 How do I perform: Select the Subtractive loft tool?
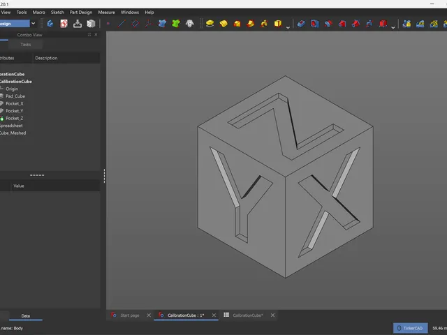tap(342, 23)
